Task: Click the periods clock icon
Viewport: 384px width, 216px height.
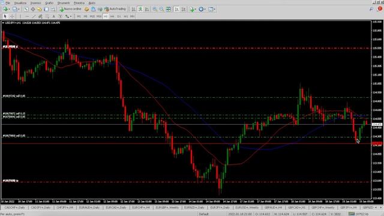Action: pyautogui.click(x=201, y=10)
